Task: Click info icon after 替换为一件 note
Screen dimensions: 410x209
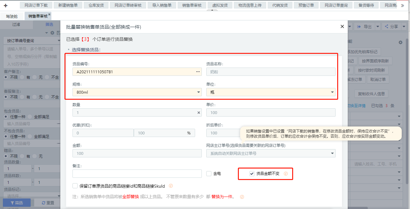Action: 242,197
